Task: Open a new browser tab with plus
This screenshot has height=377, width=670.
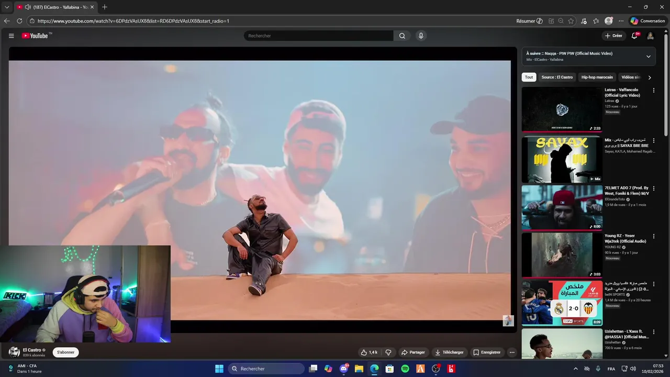Action: (x=105, y=7)
